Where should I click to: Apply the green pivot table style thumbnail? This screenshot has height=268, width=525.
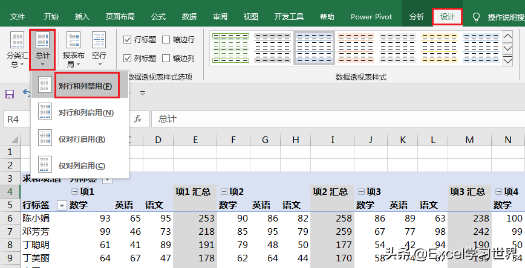pos(230,48)
